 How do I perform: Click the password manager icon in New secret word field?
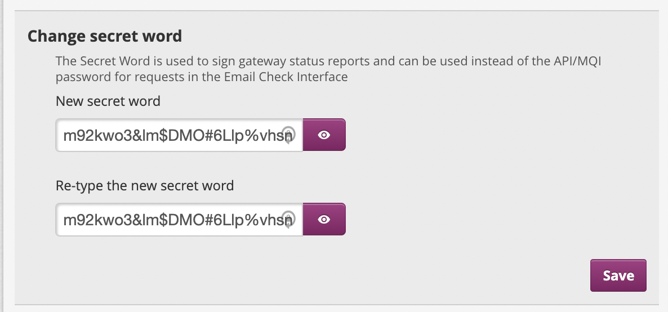pos(288,135)
